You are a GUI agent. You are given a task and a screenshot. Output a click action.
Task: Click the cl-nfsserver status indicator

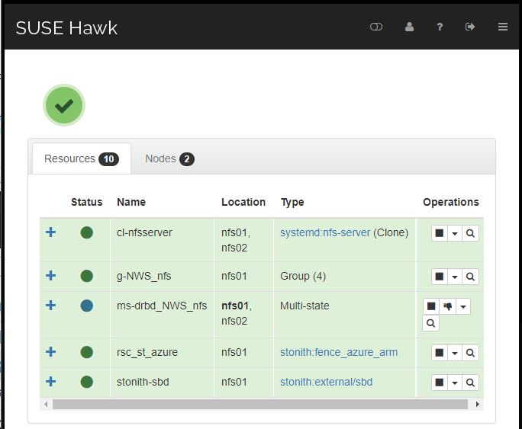tap(86, 232)
